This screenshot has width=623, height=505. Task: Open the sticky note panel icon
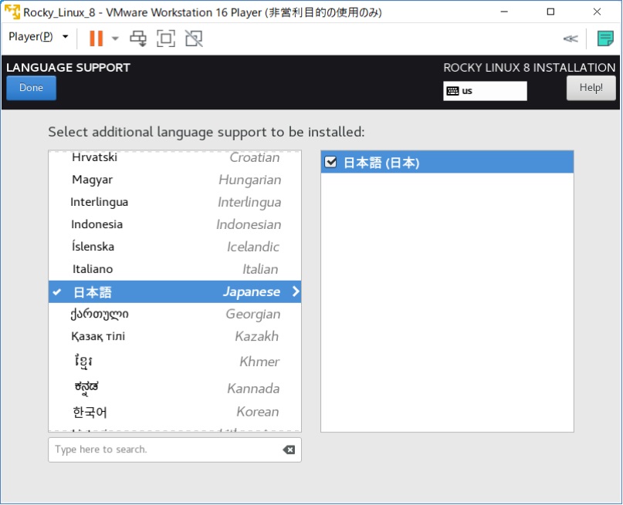click(x=604, y=37)
